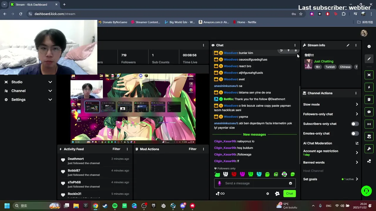This screenshot has width=376, height=211.
Task: Click the edit pencil in Stream info
Action: point(348,45)
